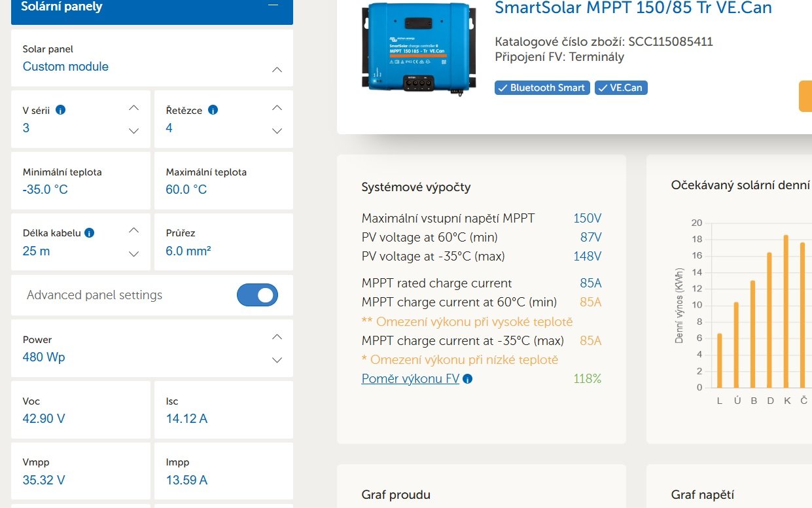
Task: Select the Připojení FV: Terminály text
Action: pyautogui.click(x=559, y=57)
